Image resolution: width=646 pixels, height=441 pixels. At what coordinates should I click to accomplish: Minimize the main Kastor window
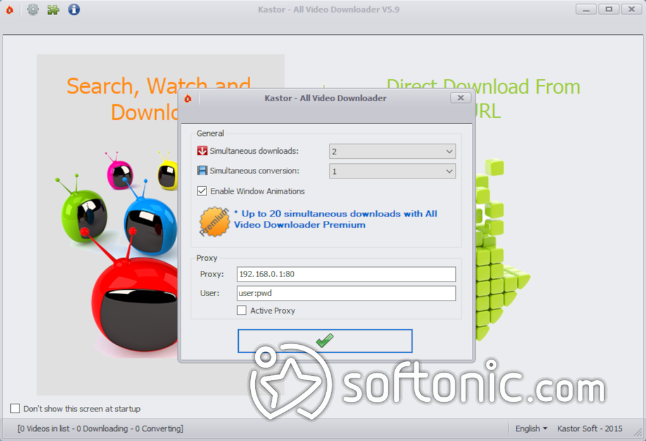click(586, 9)
